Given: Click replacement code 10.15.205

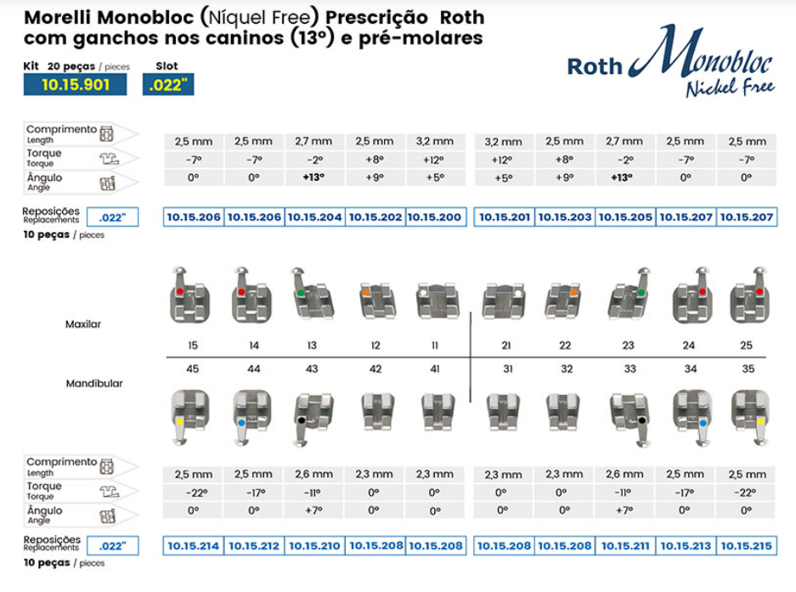Looking at the screenshot, I should [x=625, y=217].
